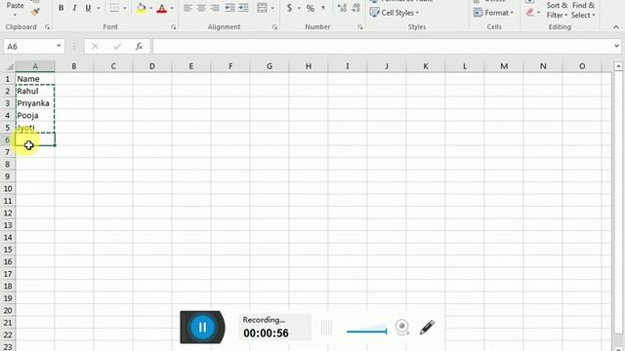Open the accounting format dropdown arrow

coord(299,8)
